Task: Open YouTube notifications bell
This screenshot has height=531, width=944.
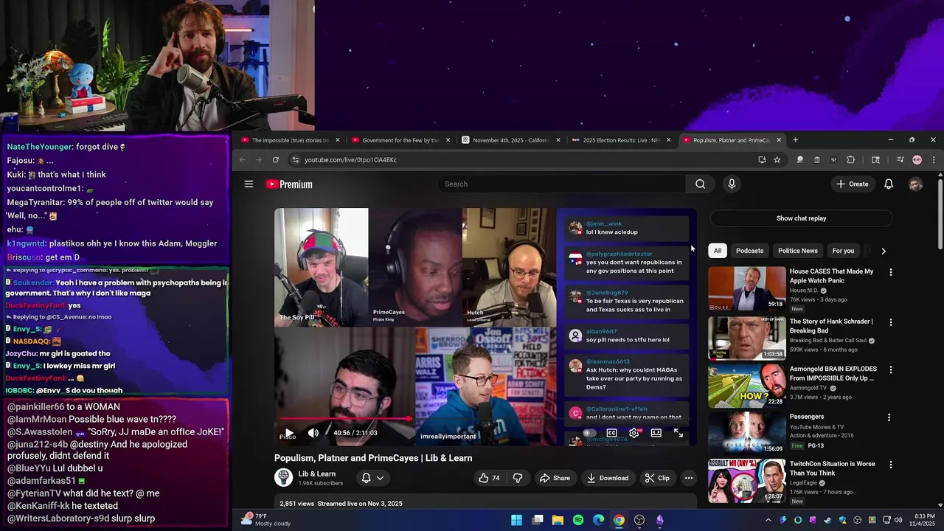Action: (889, 184)
